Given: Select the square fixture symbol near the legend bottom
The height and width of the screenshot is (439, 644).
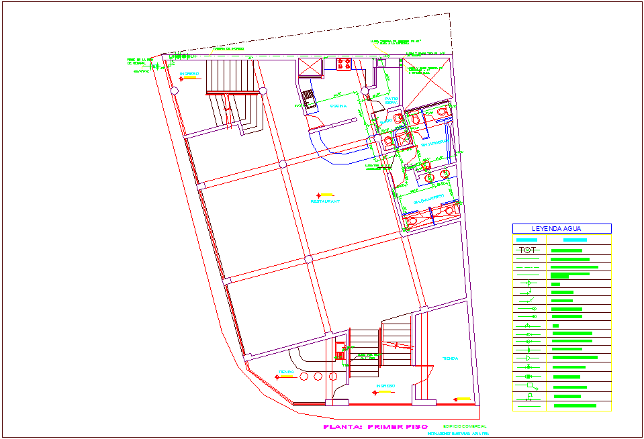Looking at the screenshot, I should (528, 385).
